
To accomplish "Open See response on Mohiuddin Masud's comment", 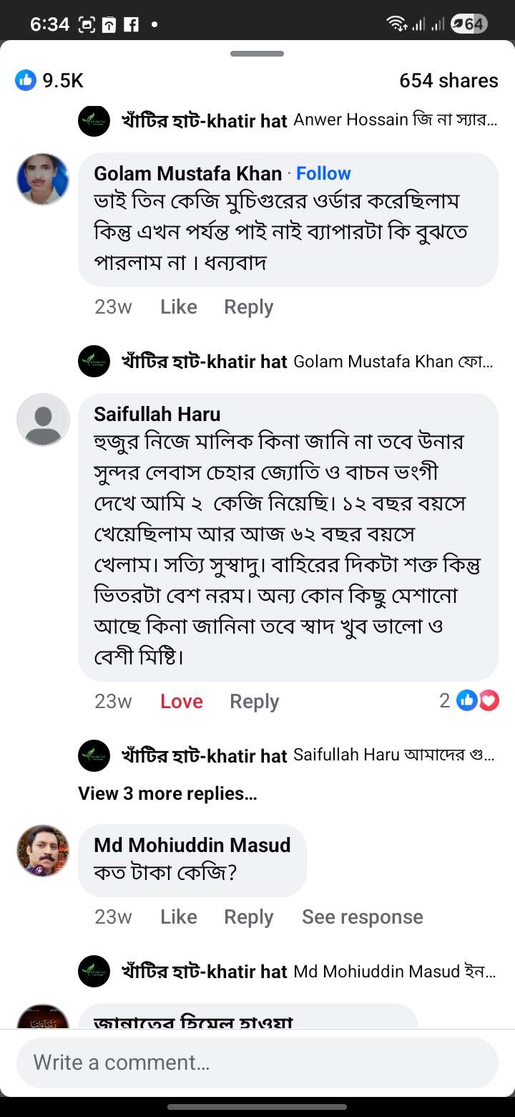I will tap(362, 917).
